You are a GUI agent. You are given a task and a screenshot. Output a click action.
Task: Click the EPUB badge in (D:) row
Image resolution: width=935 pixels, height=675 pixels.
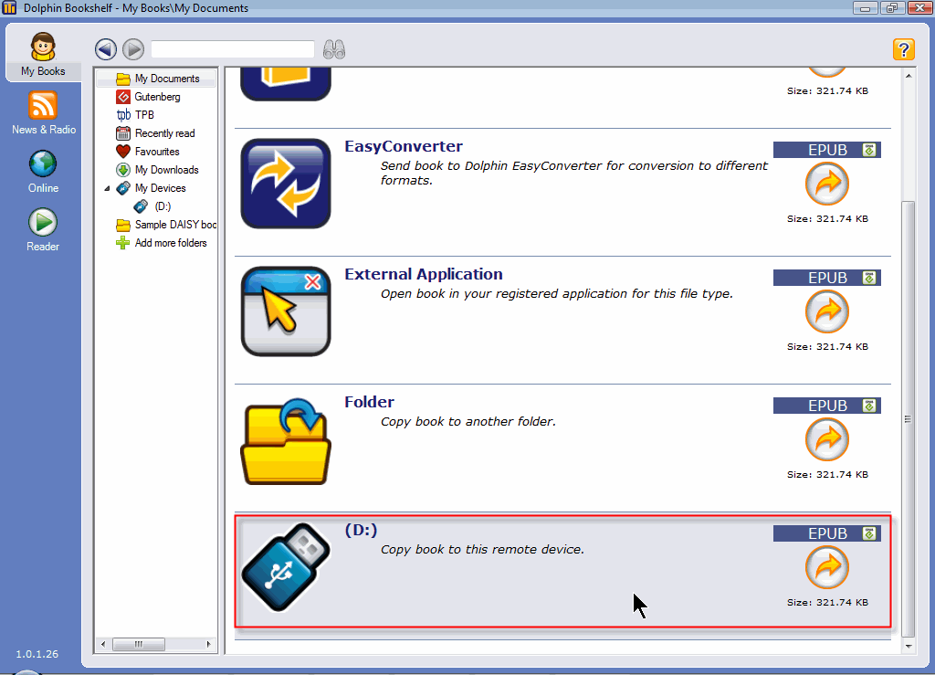[827, 533]
